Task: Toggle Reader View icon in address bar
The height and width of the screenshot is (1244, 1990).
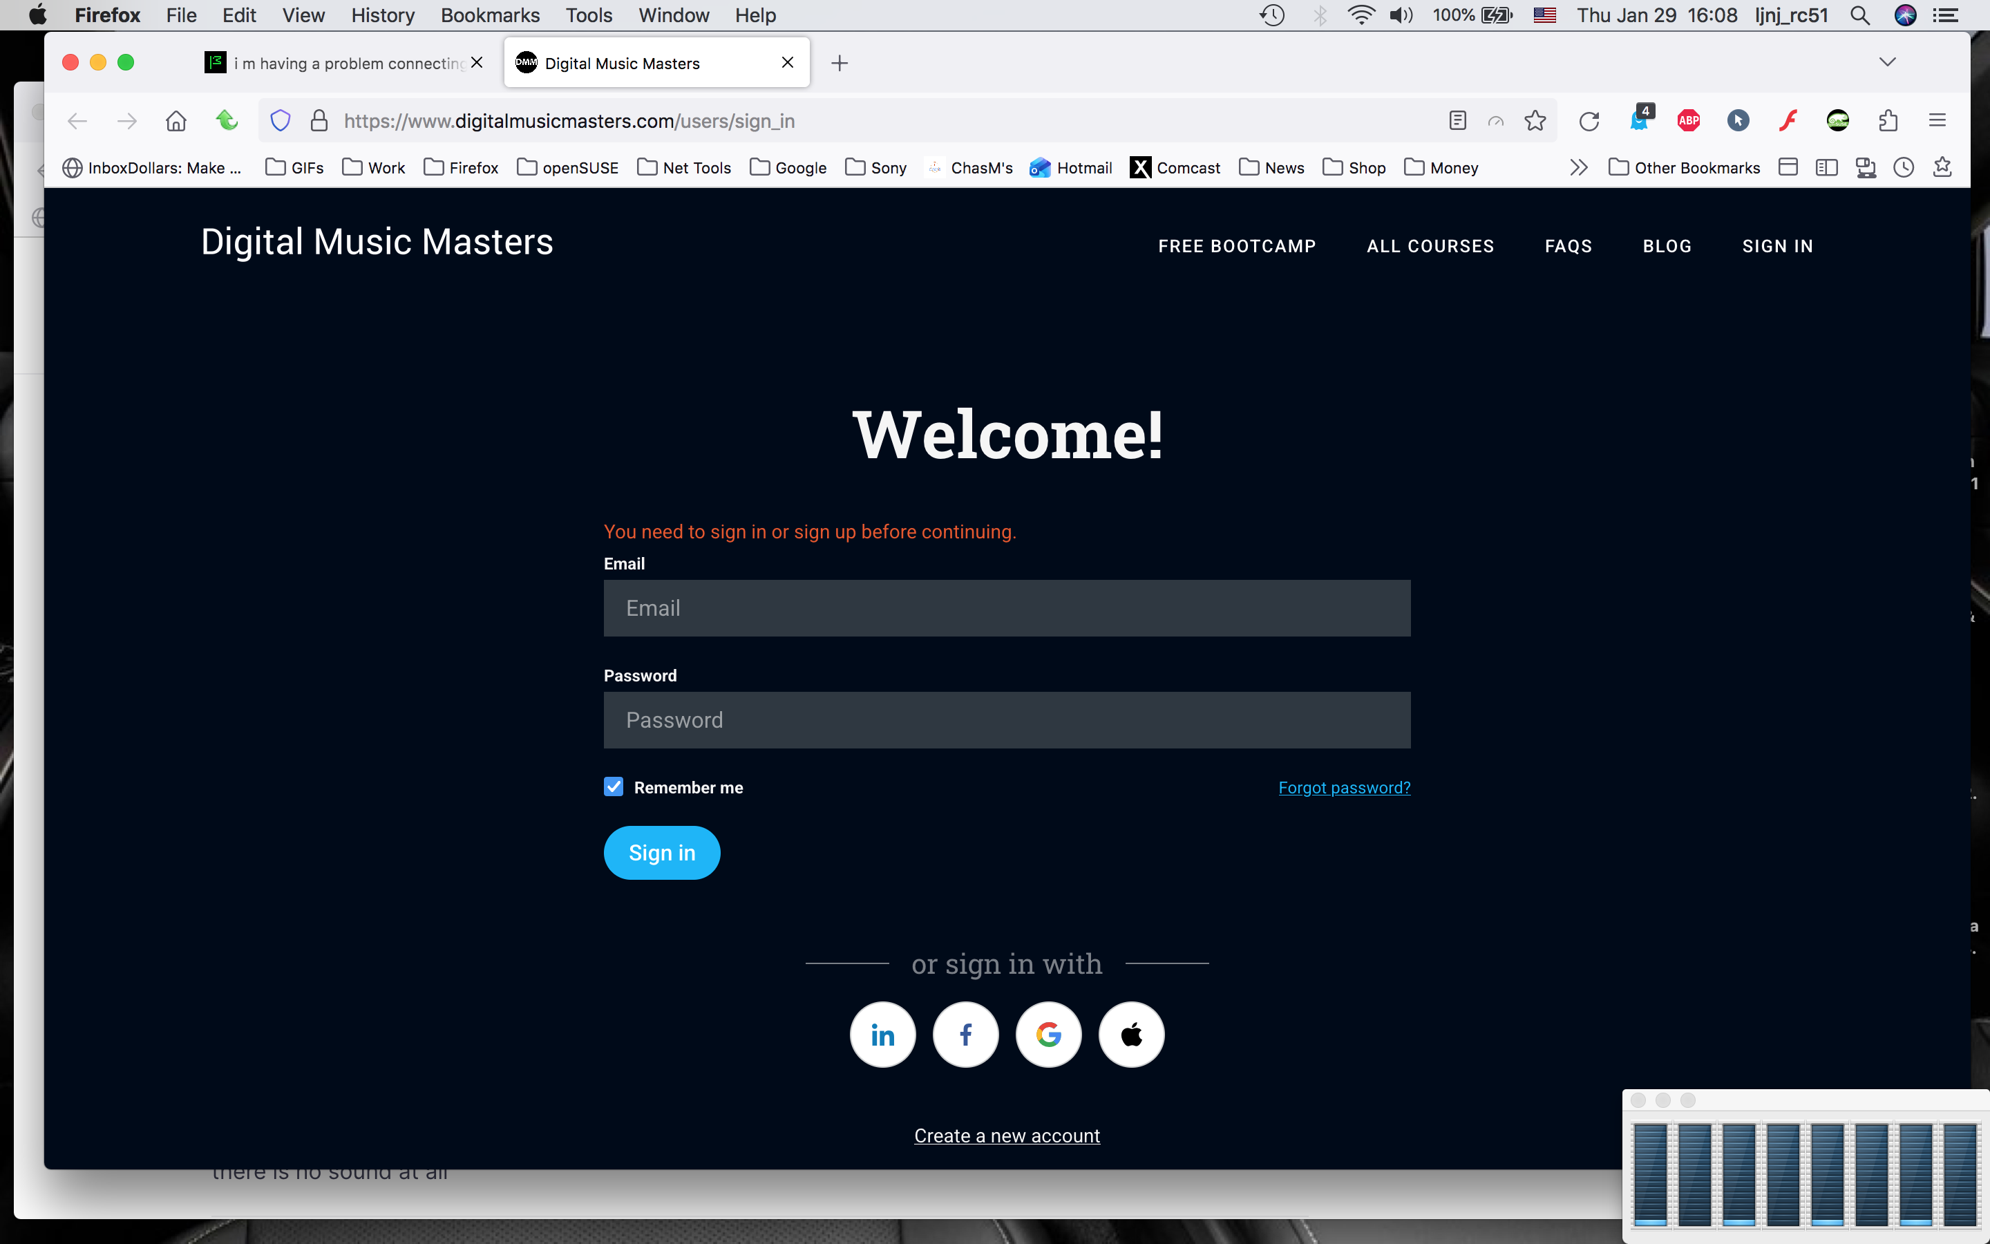Action: (1457, 121)
